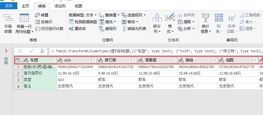Screen dimensions: 263x115
Task: Click cell 4610x1800x1450x2700
Action: tap(198, 67)
